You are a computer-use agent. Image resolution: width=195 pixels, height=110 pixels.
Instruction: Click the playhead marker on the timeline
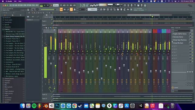click(152, 17)
